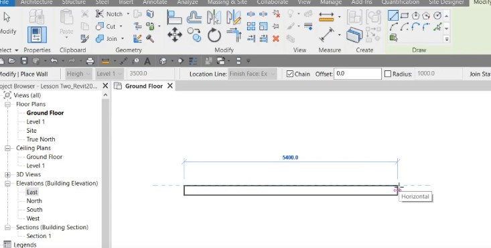Click the Aligned Dimension ruler icon
Viewport: 491px width, 248px height.
coord(326,17)
